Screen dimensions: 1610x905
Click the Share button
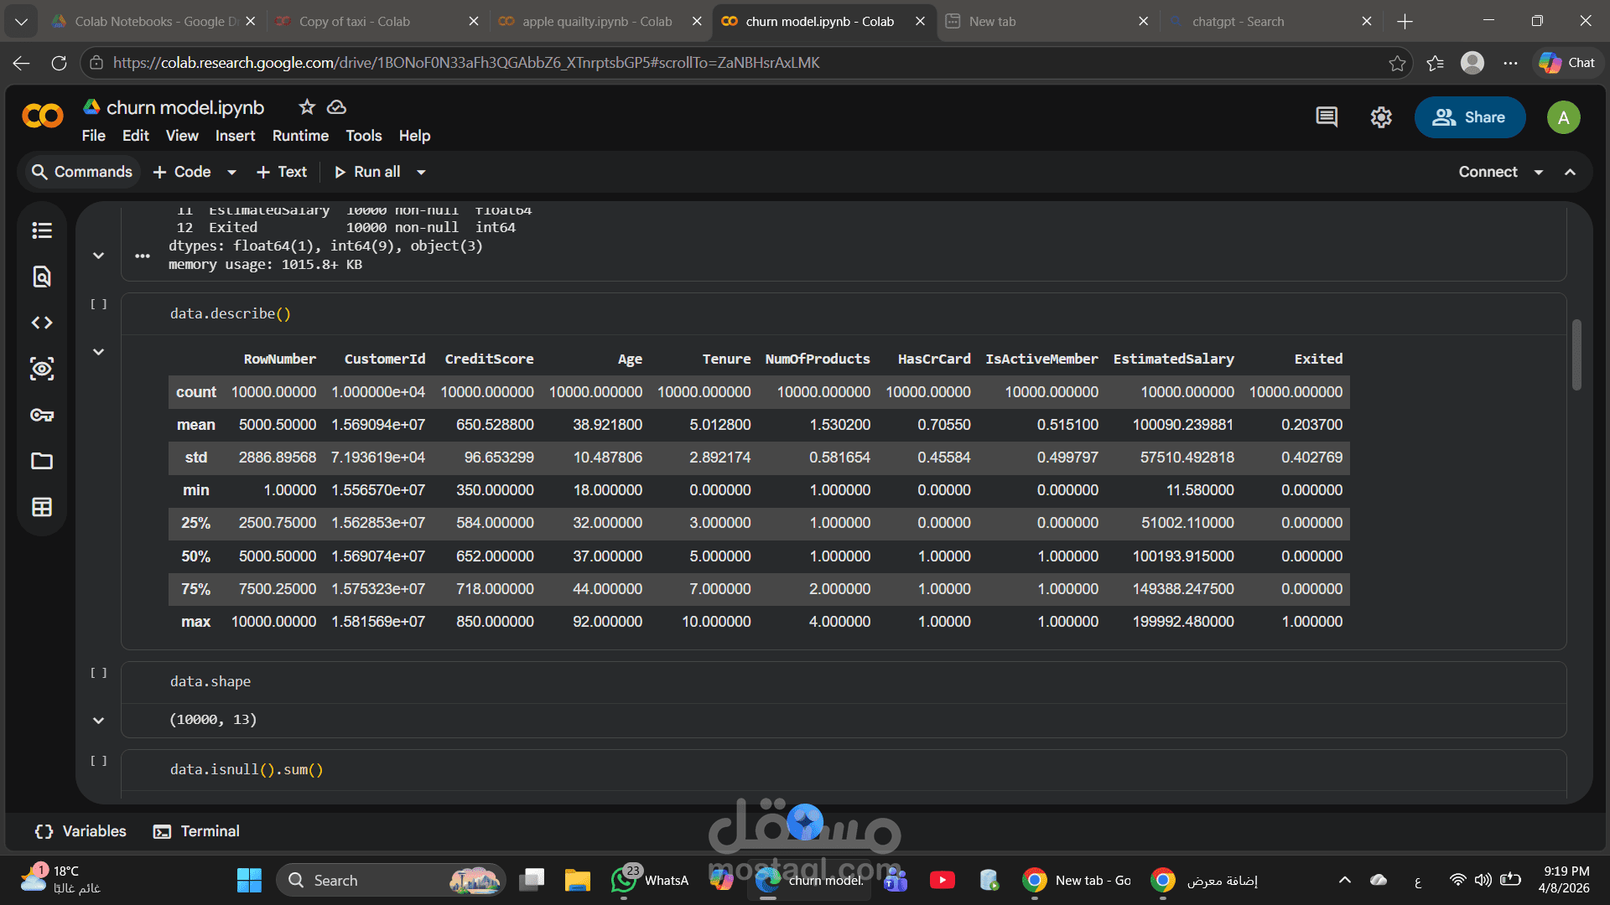pyautogui.click(x=1469, y=117)
